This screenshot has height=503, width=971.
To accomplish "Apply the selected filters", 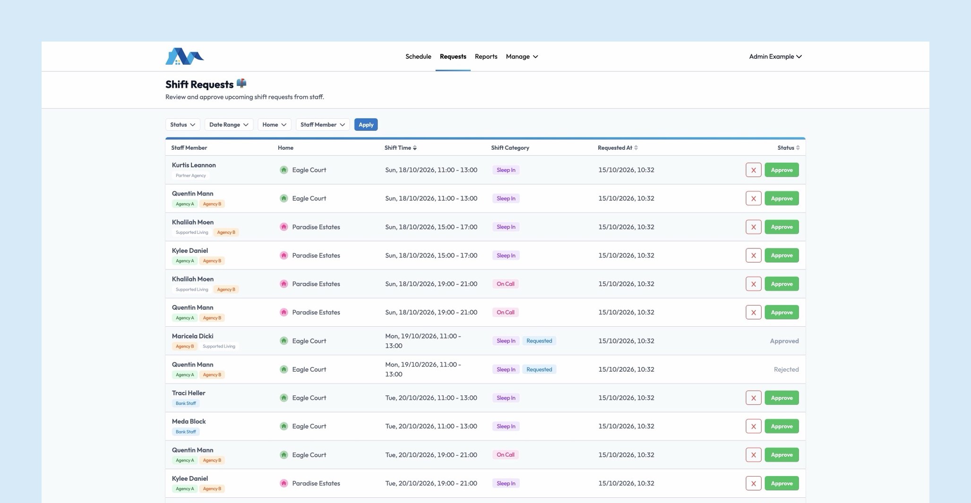I will coord(366,125).
